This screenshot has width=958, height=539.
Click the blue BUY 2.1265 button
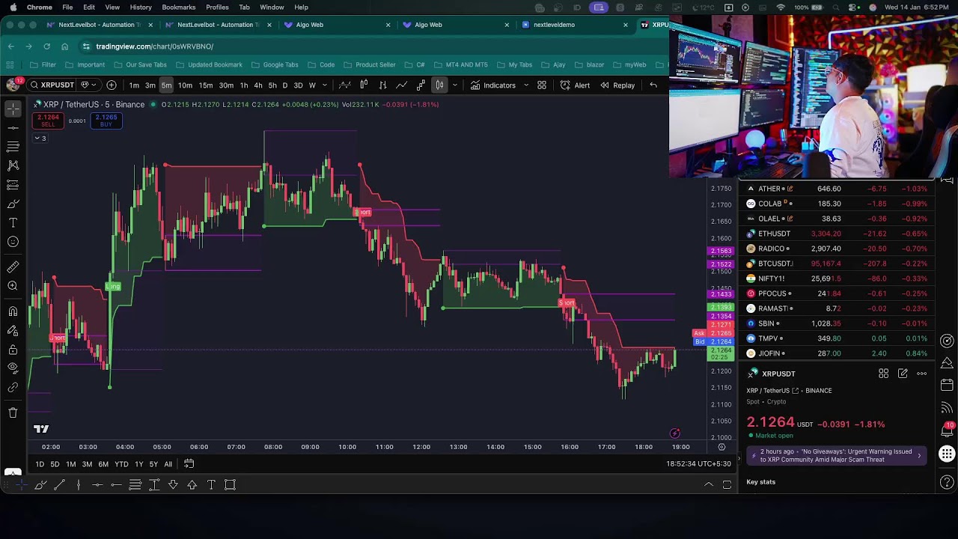tap(106, 121)
